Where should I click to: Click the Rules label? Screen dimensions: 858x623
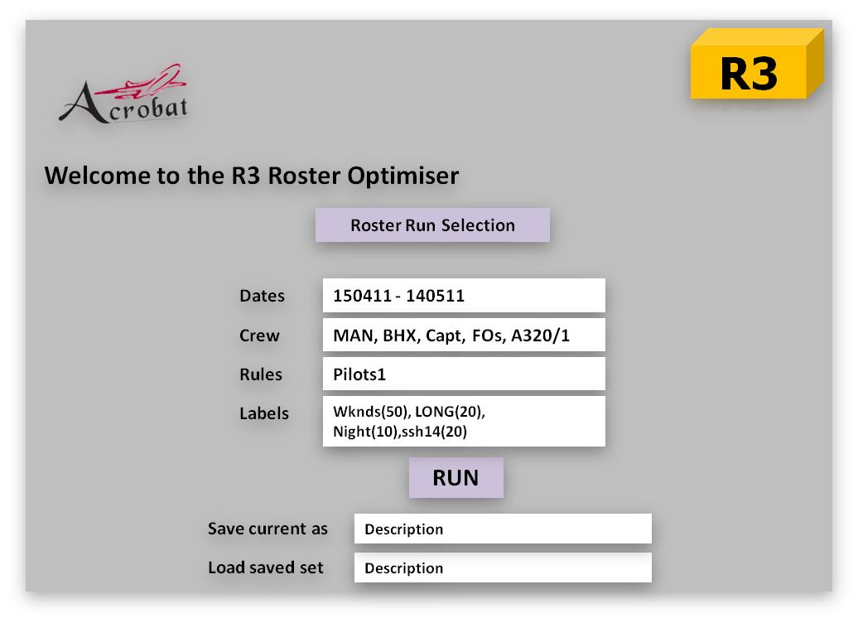click(261, 374)
